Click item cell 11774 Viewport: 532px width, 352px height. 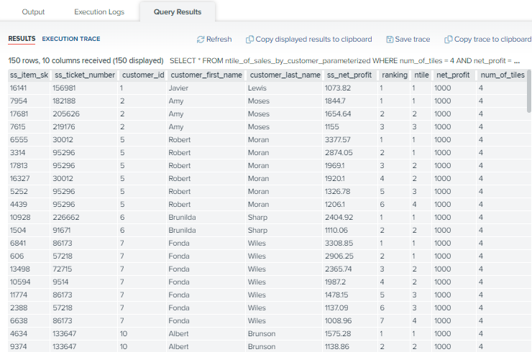(x=29, y=295)
